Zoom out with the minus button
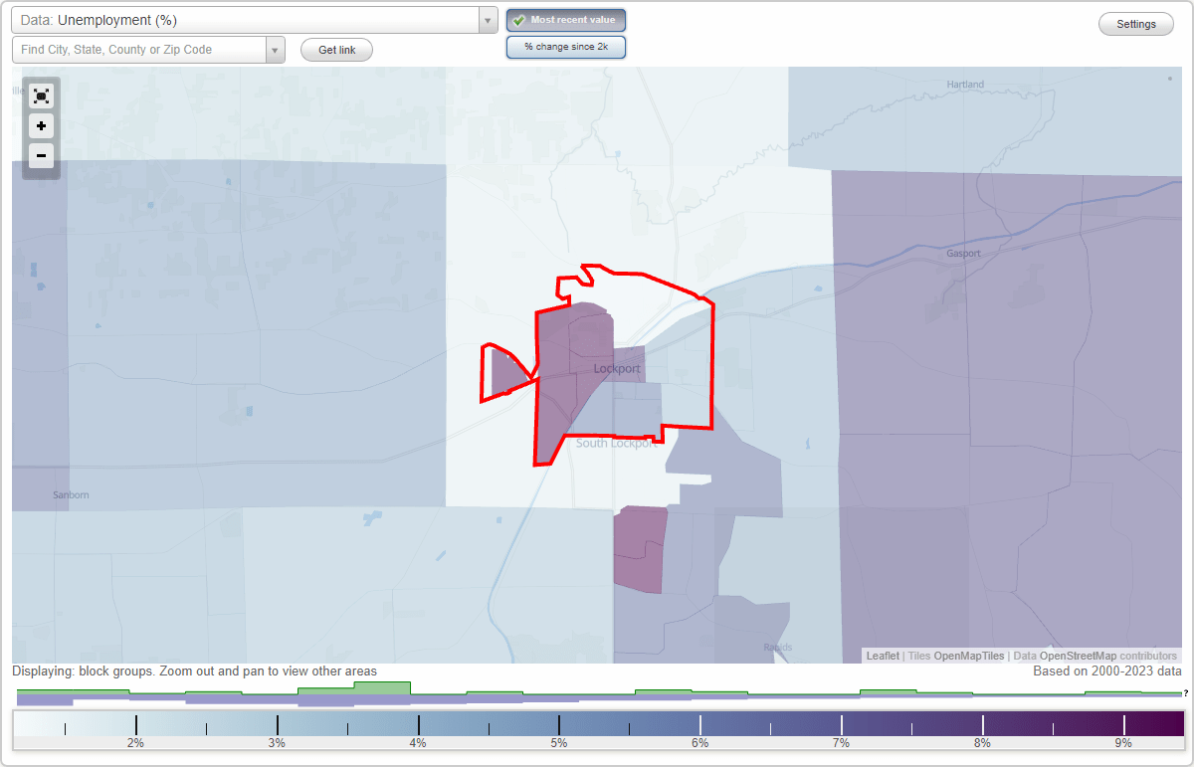 [41, 155]
